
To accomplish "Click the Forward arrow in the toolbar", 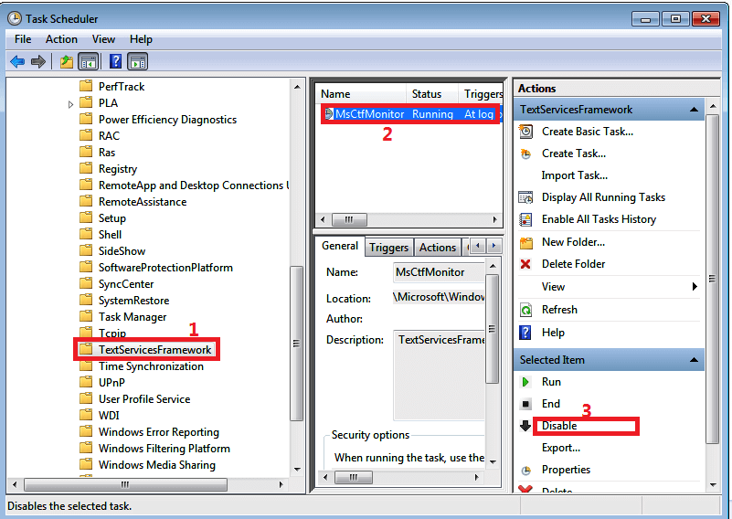I will point(37,61).
